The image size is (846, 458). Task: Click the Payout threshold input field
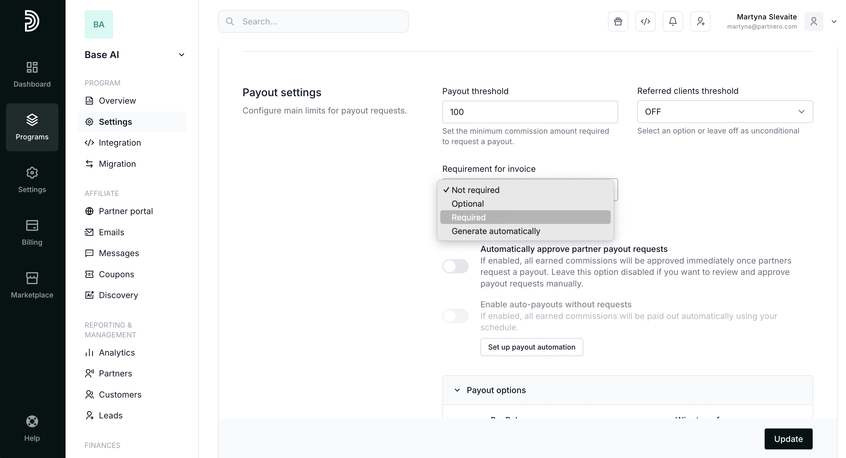[x=530, y=112]
